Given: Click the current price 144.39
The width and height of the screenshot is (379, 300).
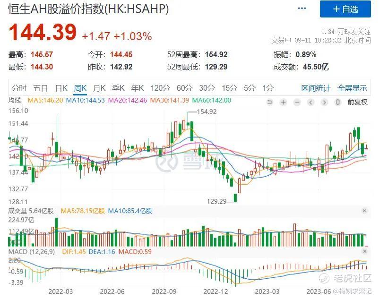Looking at the screenshot, I should (x=43, y=32).
